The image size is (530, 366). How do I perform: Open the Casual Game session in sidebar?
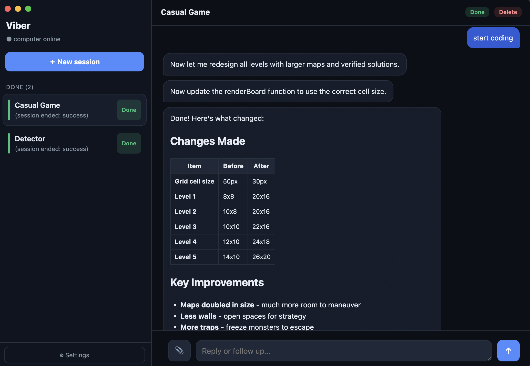75,110
